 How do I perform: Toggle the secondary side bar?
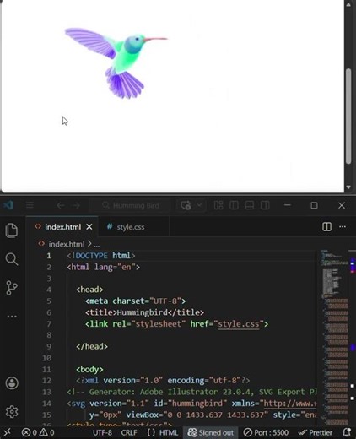pos(265,205)
